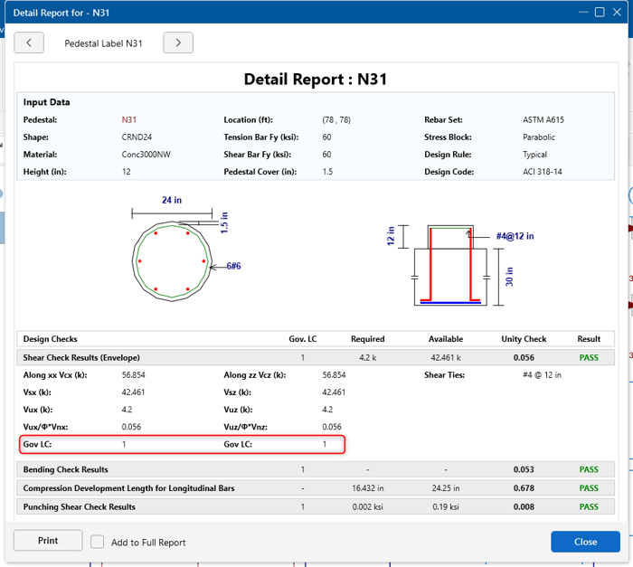Expand the Punching Shear Check Results row
Viewport: 633px width, 567px height.
pyautogui.click(x=79, y=506)
